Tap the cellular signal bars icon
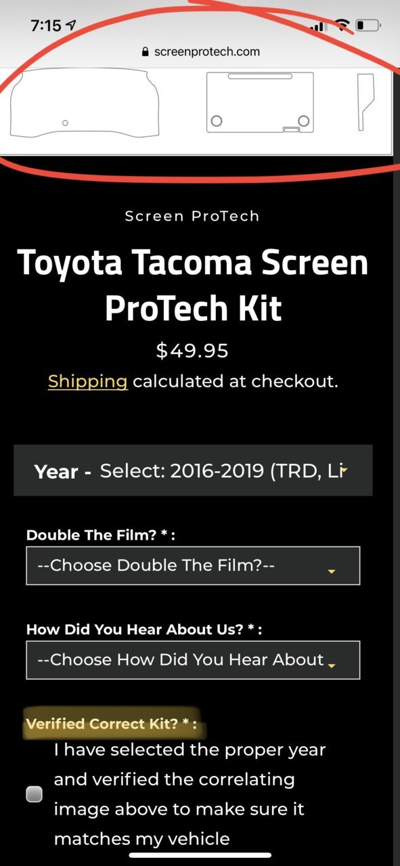Screen dimensions: 400x866 point(317,26)
